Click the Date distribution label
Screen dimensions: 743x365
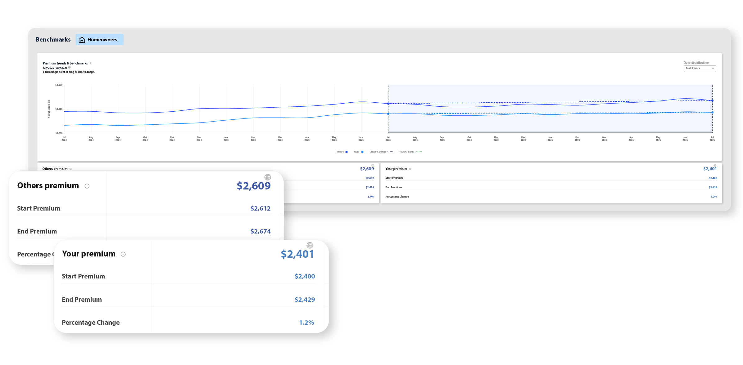pos(696,63)
